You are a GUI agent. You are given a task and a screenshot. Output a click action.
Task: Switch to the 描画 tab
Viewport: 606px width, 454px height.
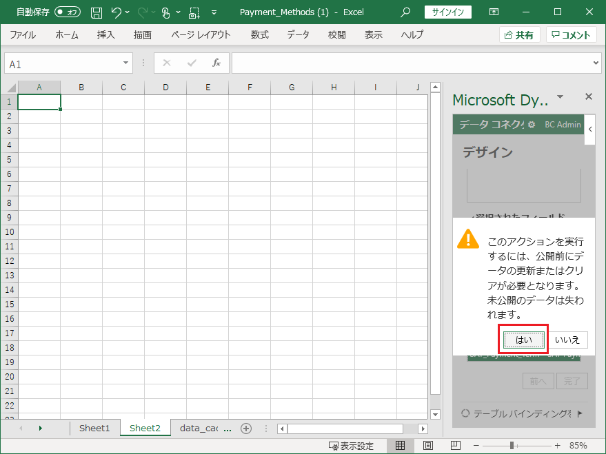[142, 34]
